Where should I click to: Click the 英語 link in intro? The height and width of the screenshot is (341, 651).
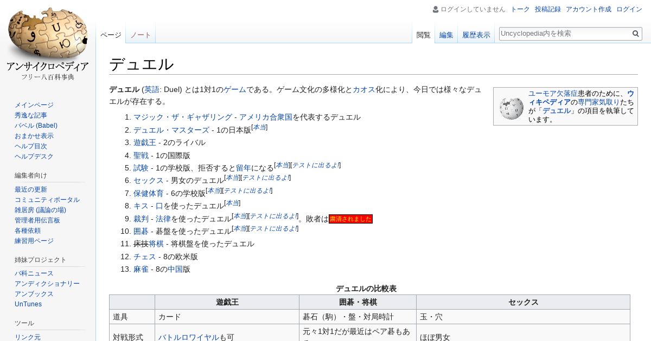152,89
